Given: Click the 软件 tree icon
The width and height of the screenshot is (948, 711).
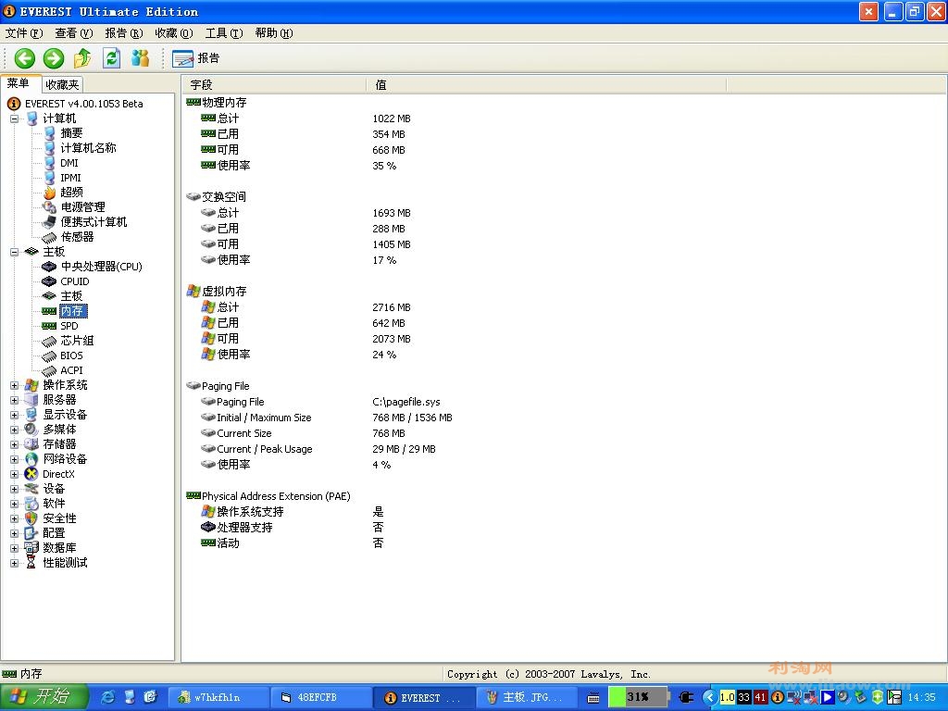Looking at the screenshot, I should [x=31, y=504].
